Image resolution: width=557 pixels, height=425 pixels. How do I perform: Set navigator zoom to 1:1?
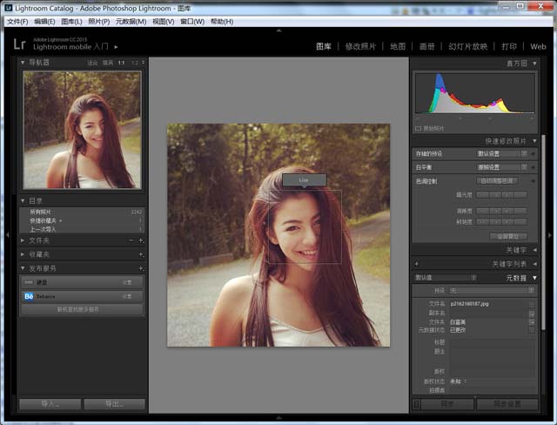tap(122, 63)
